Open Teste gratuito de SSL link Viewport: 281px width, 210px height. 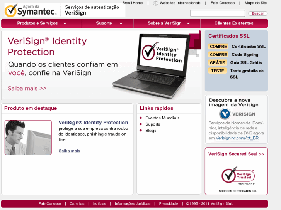pyautogui.click(x=247, y=74)
